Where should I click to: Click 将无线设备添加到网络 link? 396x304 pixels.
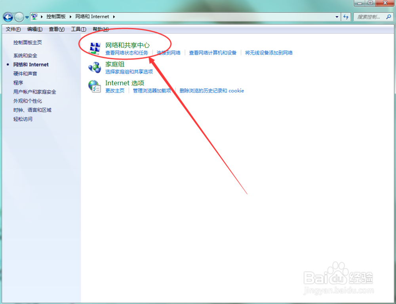click(269, 53)
